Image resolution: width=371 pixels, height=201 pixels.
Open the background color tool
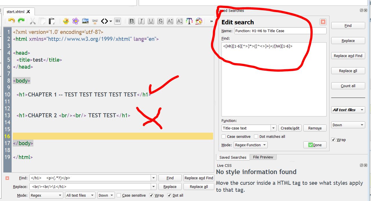point(199,21)
